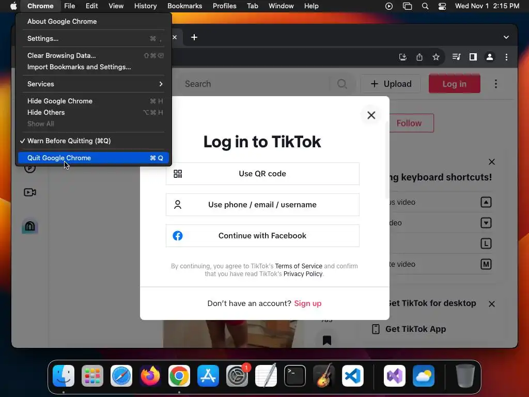
Task: Open a new Chrome tab with plus
Action: 194,37
